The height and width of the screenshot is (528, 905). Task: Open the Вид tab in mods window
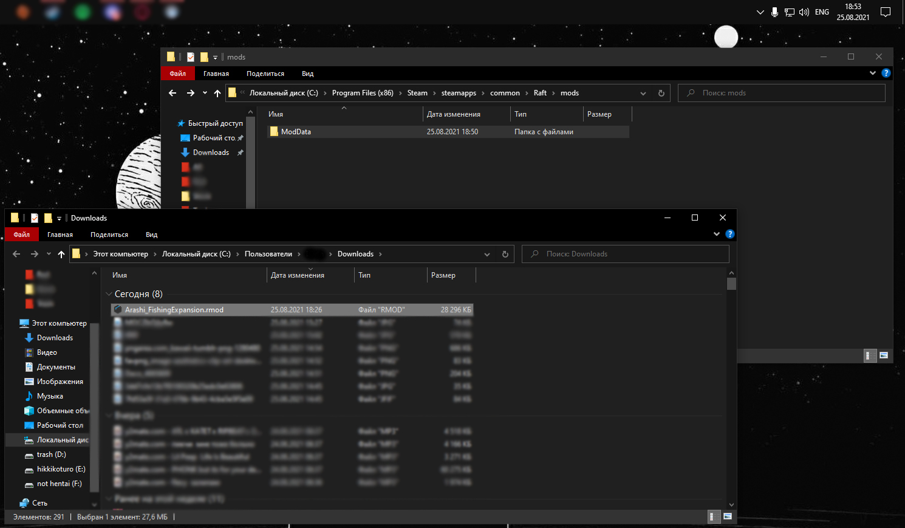click(x=308, y=74)
